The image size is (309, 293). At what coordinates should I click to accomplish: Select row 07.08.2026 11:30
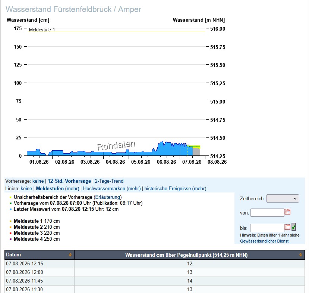pos(155,289)
